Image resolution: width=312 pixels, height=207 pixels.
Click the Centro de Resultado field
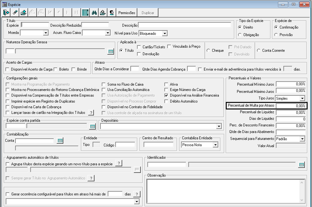pyautogui.click(x=158, y=145)
